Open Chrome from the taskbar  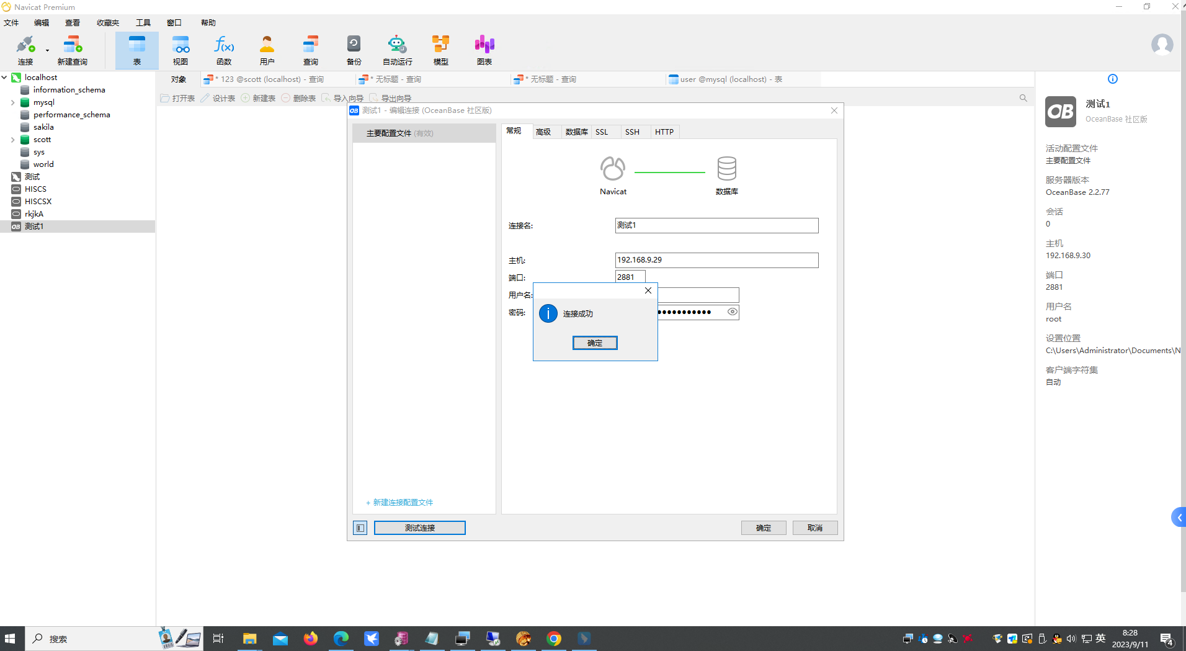[554, 639]
